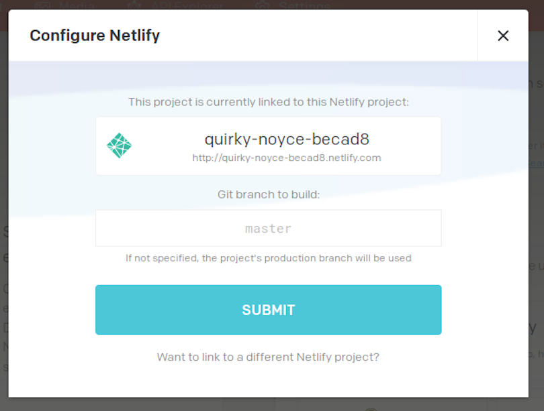
Task: Submit the Netlify configuration
Action: pyautogui.click(x=268, y=310)
